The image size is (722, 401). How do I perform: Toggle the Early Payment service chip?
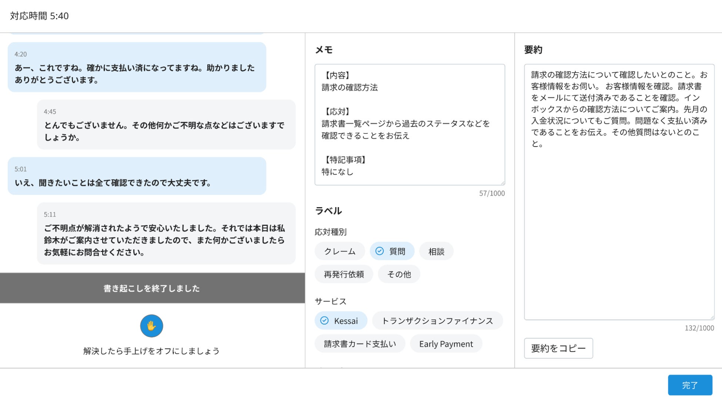446,344
